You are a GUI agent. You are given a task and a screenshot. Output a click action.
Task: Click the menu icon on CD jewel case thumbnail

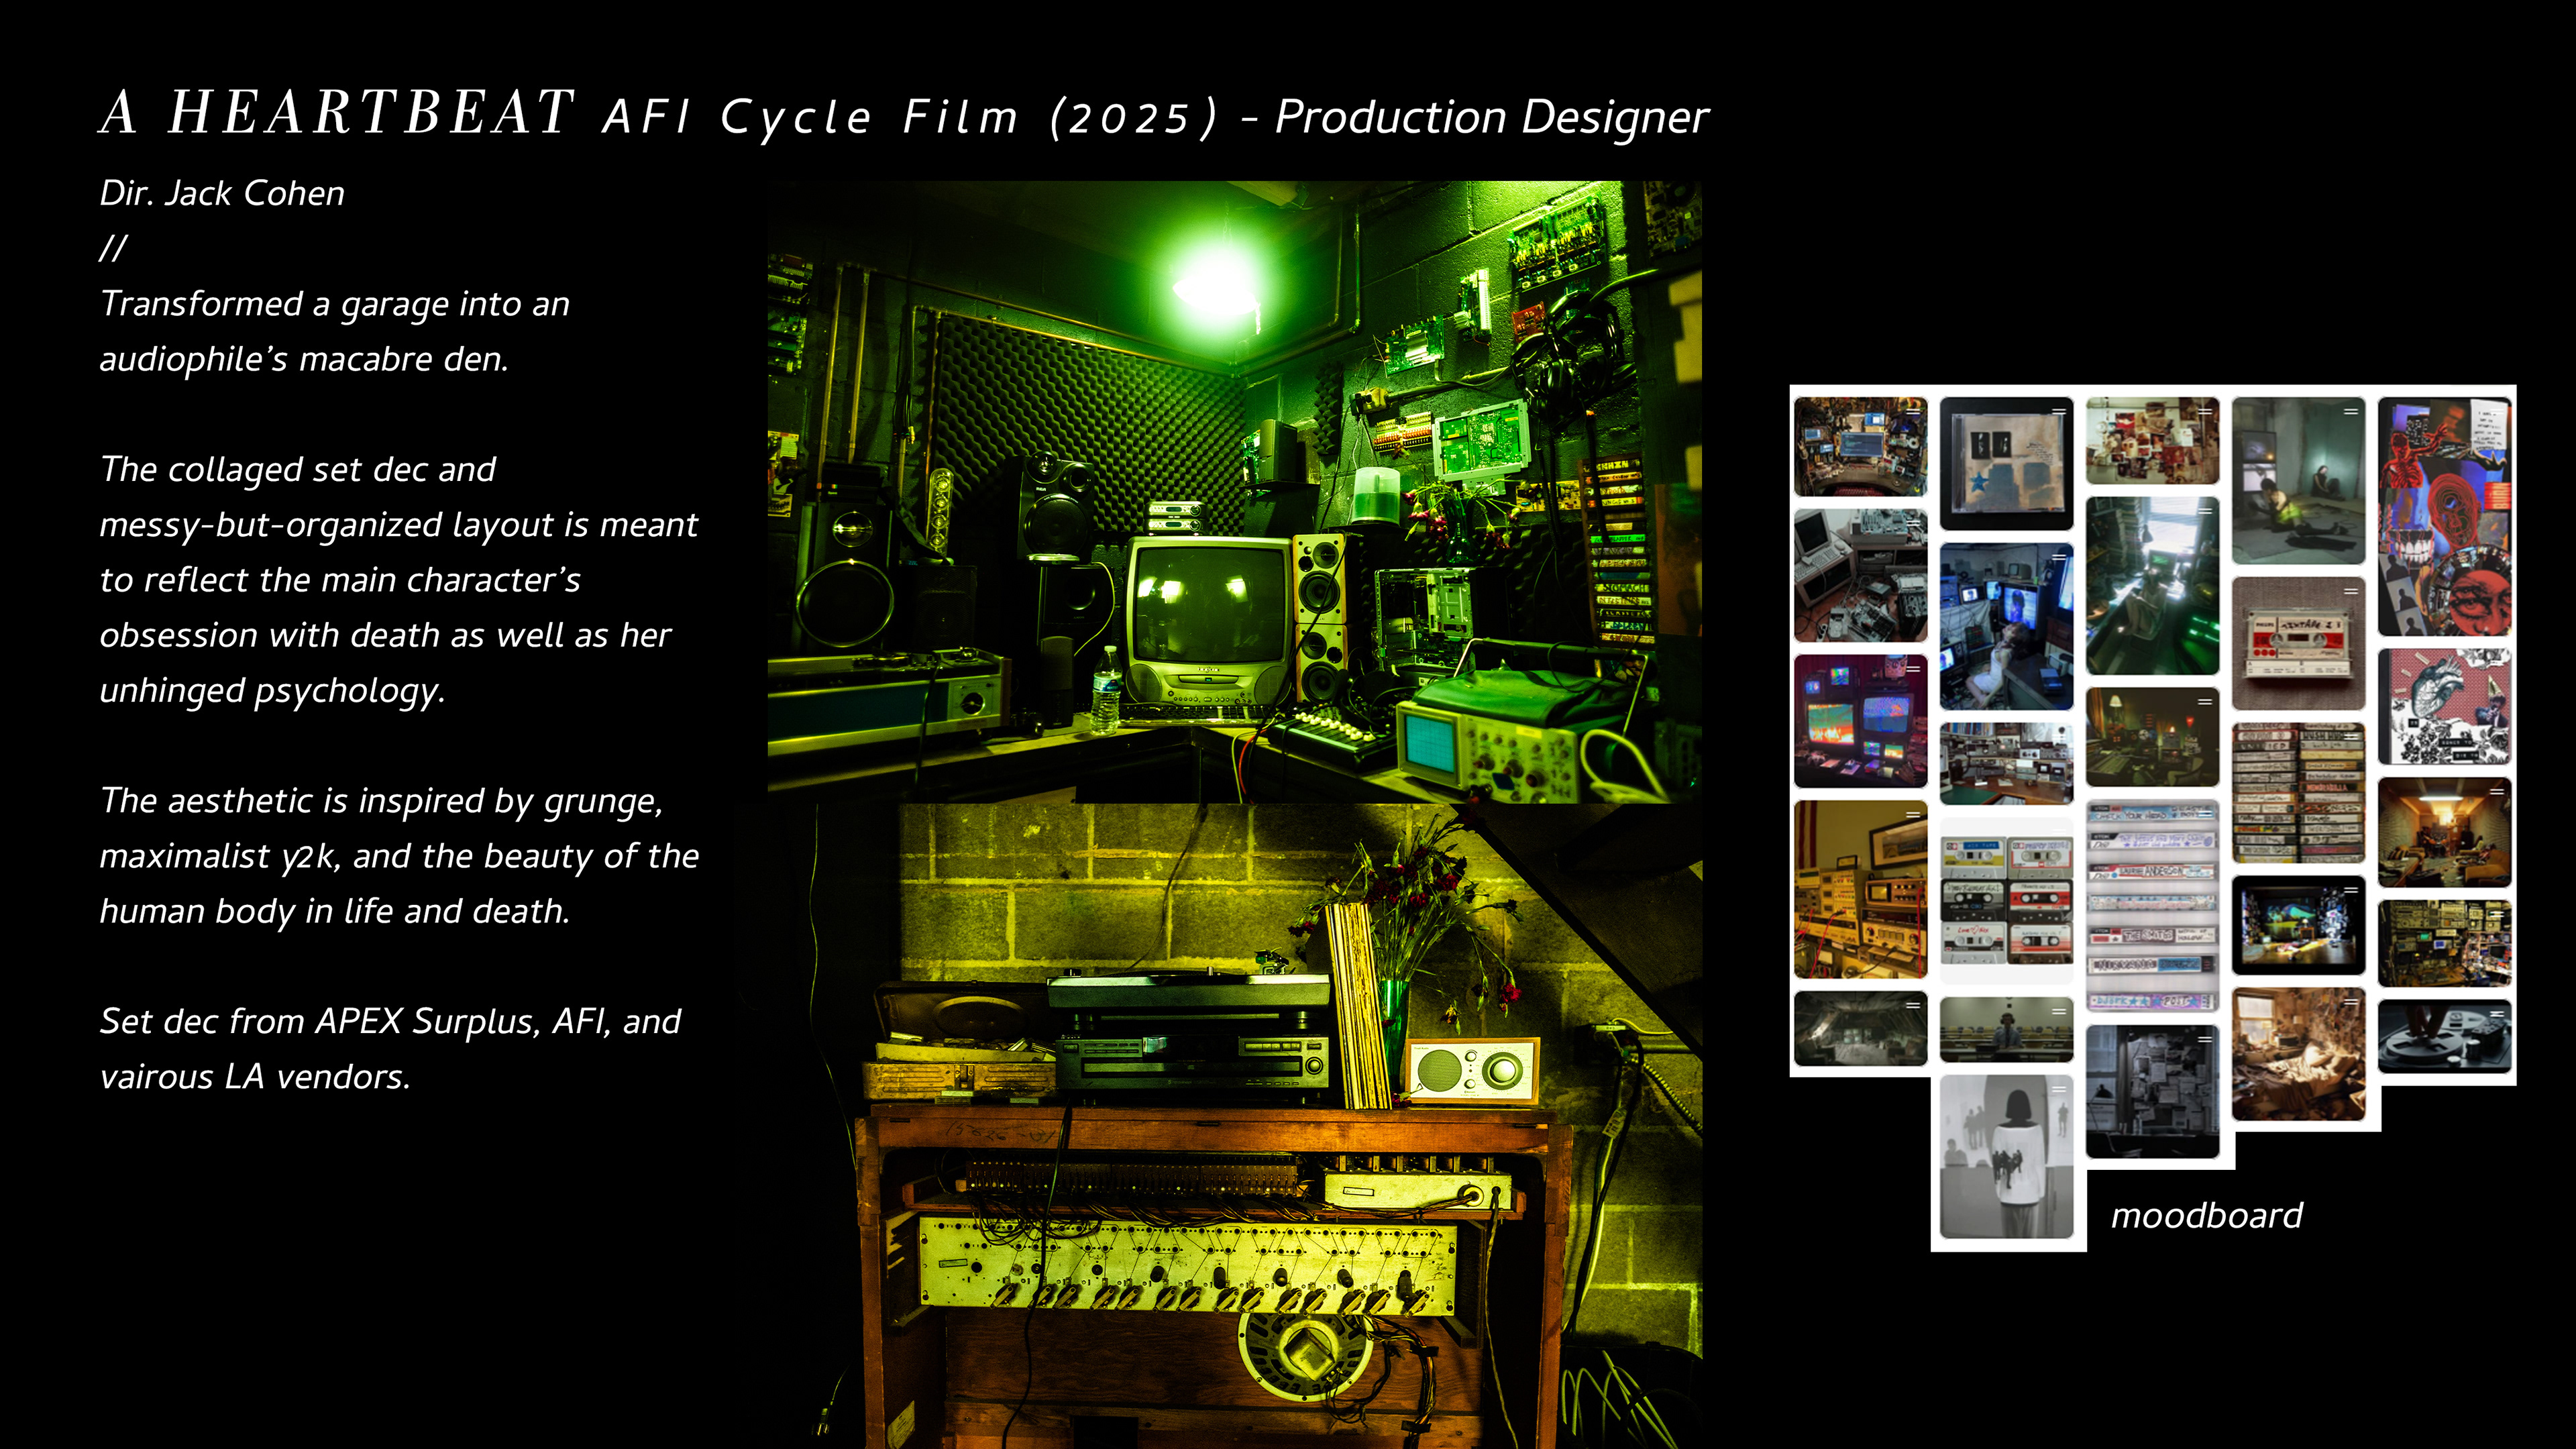pos(2058,411)
